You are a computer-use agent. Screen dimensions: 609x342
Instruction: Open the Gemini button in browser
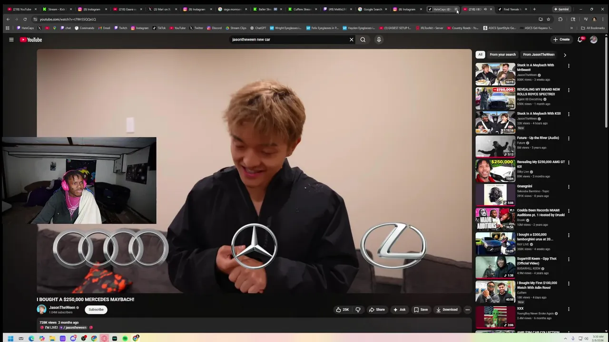click(561, 9)
